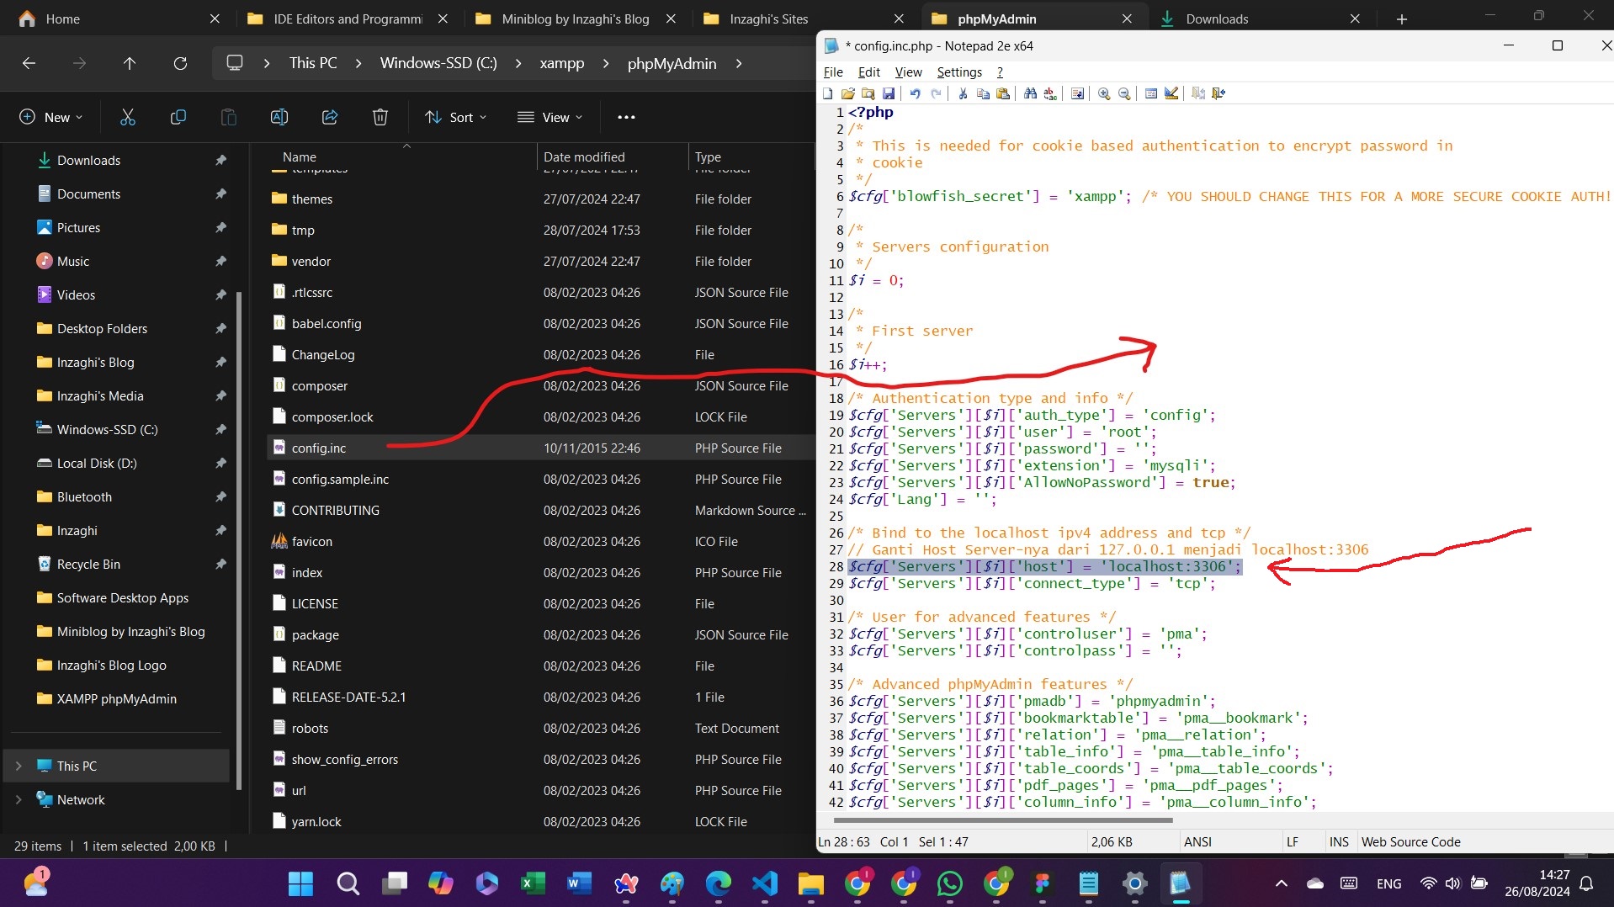
Task: Click the Share icon in File Explorer toolbar
Action: click(x=330, y=117)
